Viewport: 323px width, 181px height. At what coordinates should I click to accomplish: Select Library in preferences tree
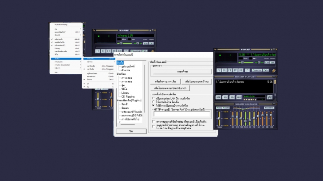click(125, 93)
